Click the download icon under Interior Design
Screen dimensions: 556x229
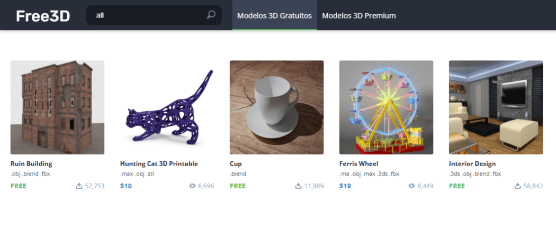coord(518,186)
